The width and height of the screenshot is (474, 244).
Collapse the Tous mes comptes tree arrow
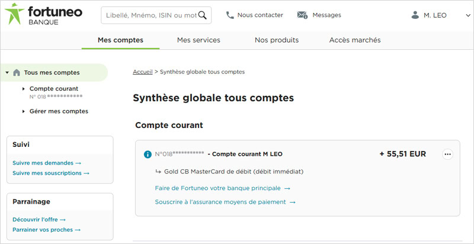tap(7, 73)
